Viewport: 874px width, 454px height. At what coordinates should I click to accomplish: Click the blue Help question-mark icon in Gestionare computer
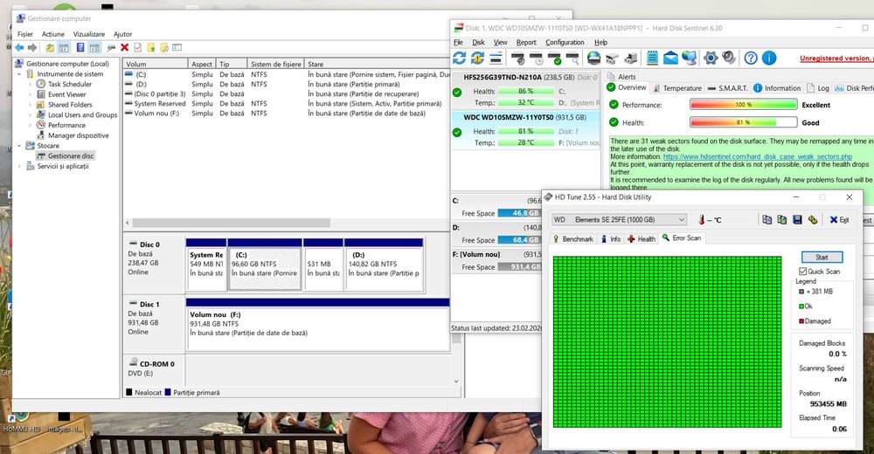(x=80, y=48)
